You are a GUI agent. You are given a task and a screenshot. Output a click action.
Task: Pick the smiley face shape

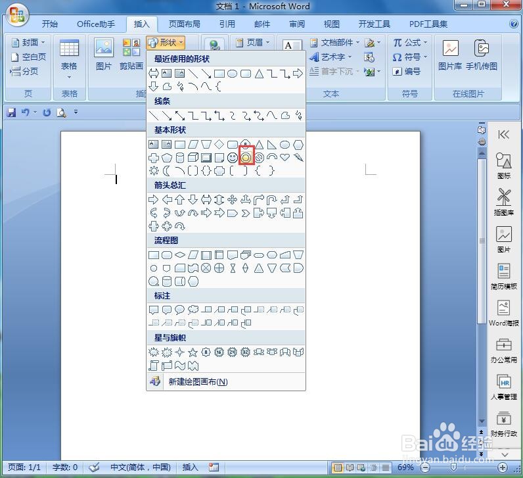(232, 158)
